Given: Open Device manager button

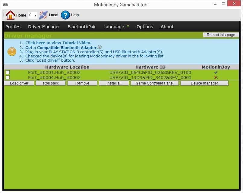Looking at the screenshot, I should 204,83.
